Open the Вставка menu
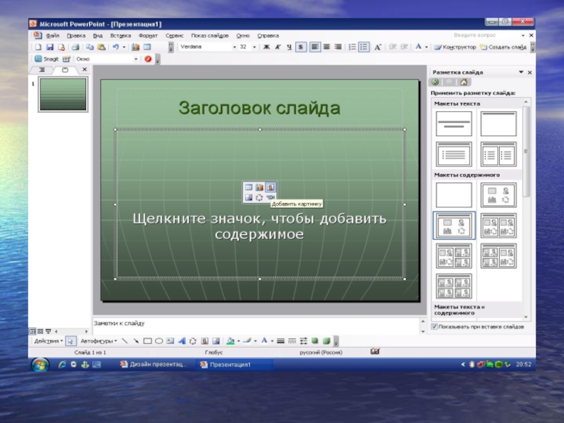The height and width of the screenshot is (423, 564). point(121,36)
